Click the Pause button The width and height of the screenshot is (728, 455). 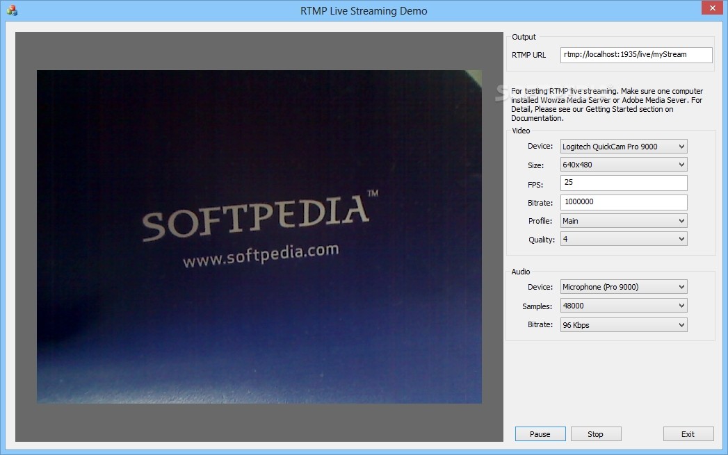pos(540,434)
